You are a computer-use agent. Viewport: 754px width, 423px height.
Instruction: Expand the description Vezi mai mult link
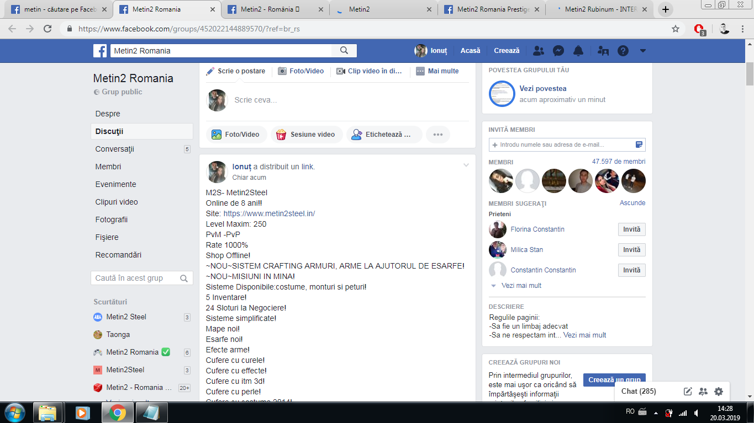(584, 335)
